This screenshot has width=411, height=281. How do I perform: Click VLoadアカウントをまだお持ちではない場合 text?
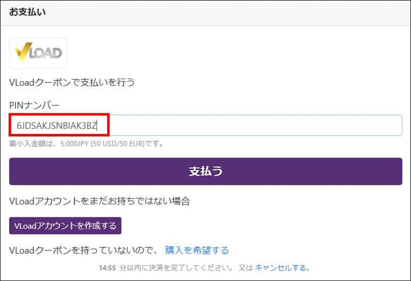coord(100,201)
